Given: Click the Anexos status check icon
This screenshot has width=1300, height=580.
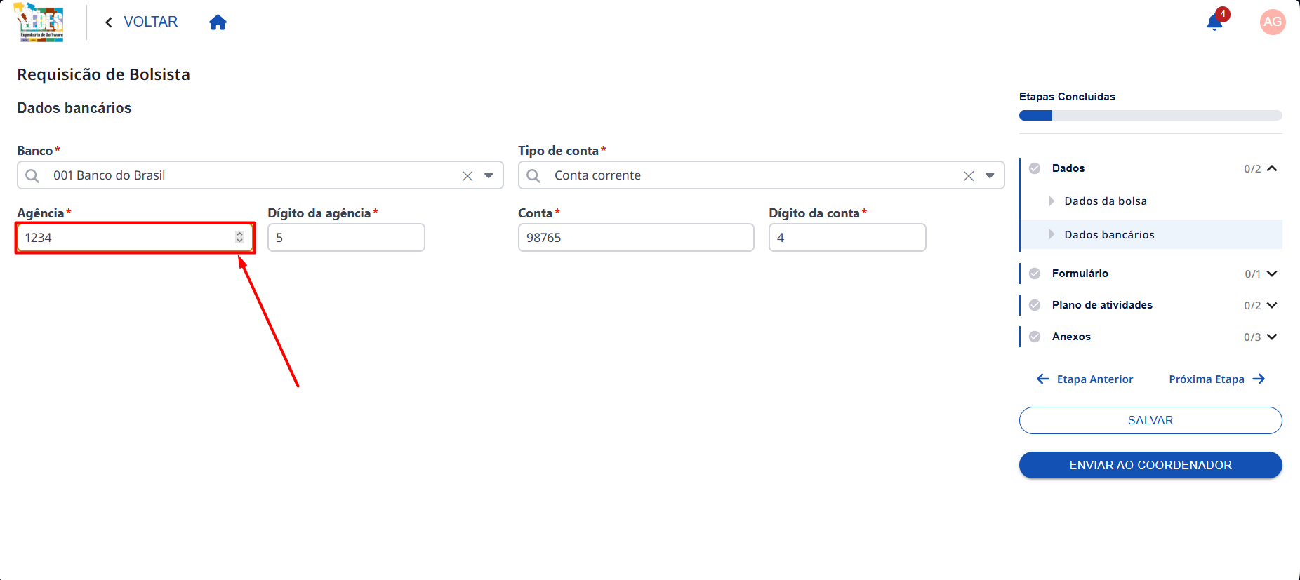Looking at the screenshot, I should (1035, 337).
